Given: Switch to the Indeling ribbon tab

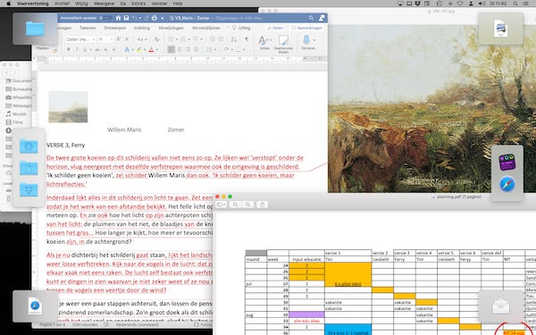Looking at the screenshot, I should pos(142,28).
